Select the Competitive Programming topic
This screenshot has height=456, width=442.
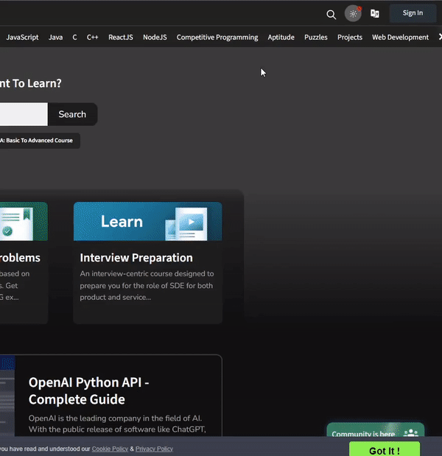coord(217,37)
